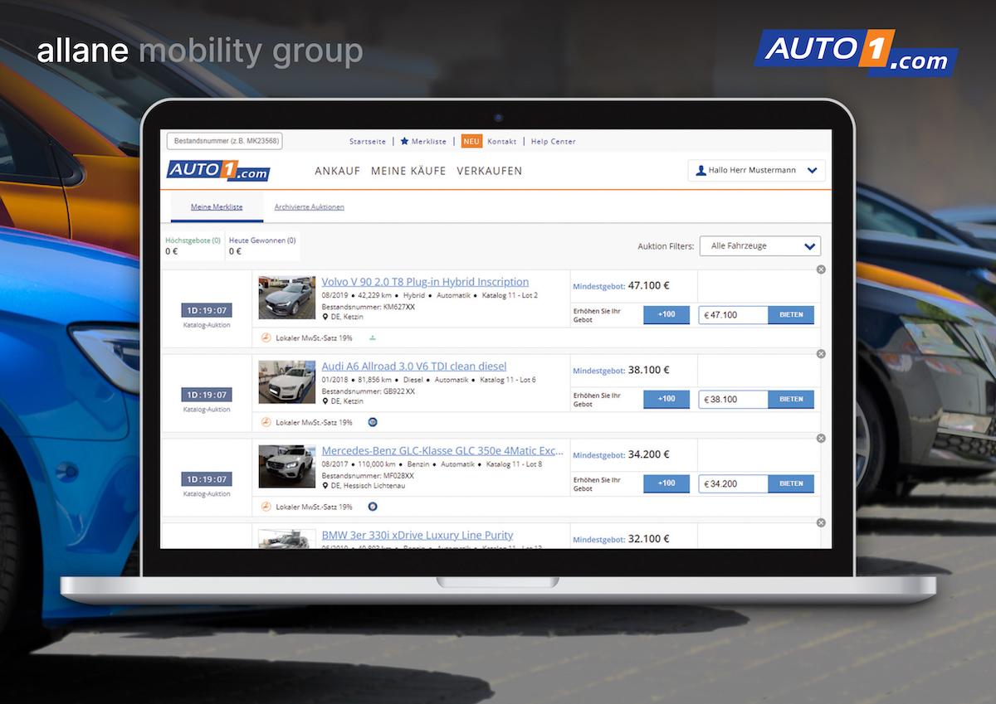The width and height of the screenshot is (996, 704).
Task: Click the 1D:19:07 timer in the Mercedes-Benz row
Action: pyautogui.click(x=207, y=479)
